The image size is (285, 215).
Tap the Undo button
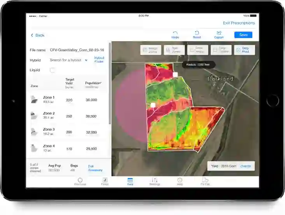[x=175, y=35]
